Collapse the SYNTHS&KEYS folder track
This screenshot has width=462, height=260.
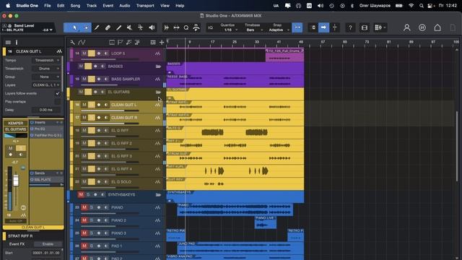(158, 194)
